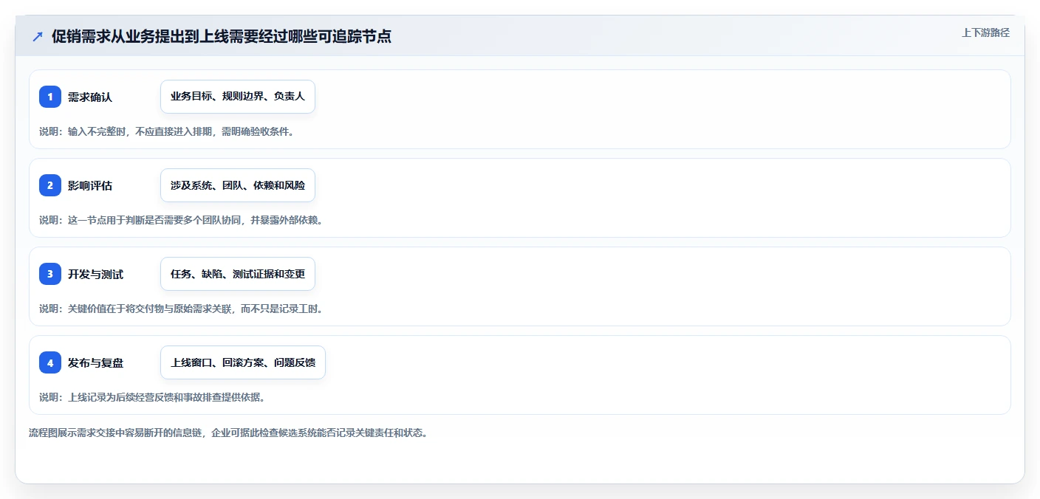Click the 上下游路径 label
Viewport: 1040px width, 499px height.
coord(985,32)
